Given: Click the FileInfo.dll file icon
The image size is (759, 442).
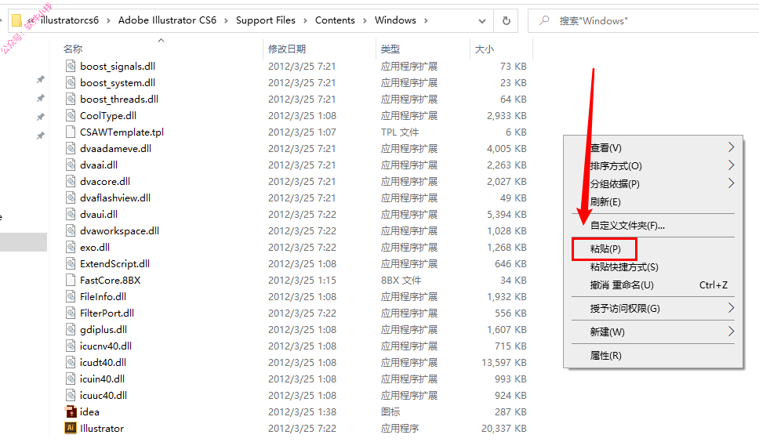Looking at the screenshot, I should pos(71,296).
